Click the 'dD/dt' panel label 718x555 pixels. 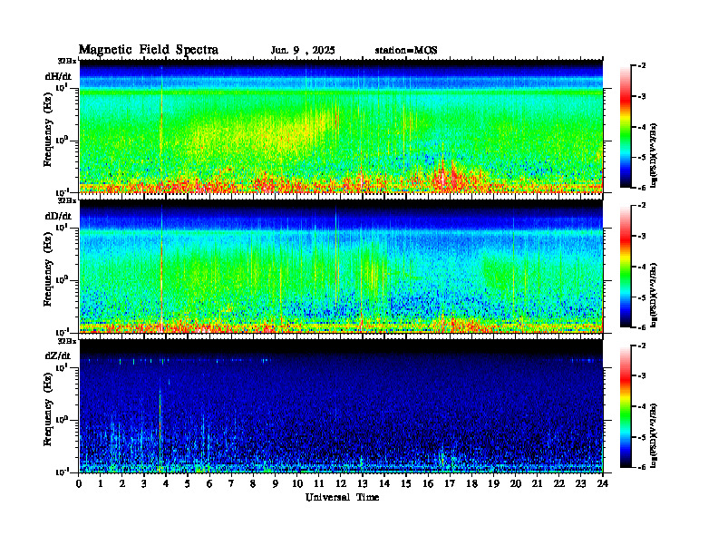coord(58,216)
